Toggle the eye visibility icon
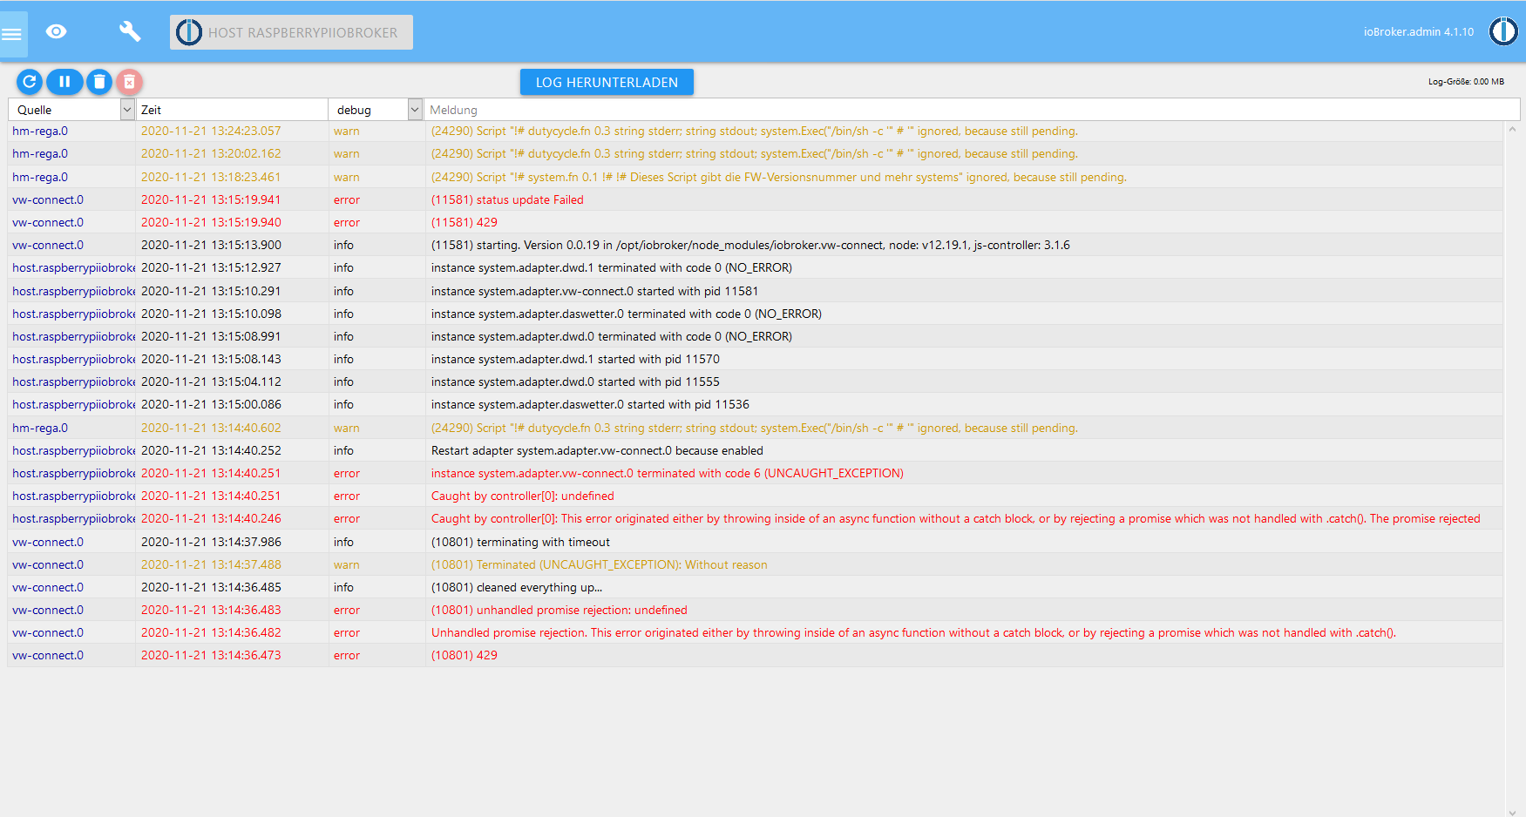1526x817 pixels. point(57,32)
